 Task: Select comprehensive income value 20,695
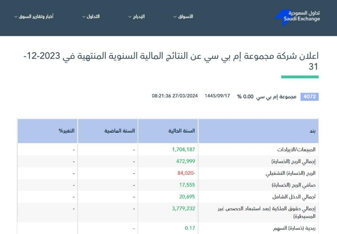[187, 197]
